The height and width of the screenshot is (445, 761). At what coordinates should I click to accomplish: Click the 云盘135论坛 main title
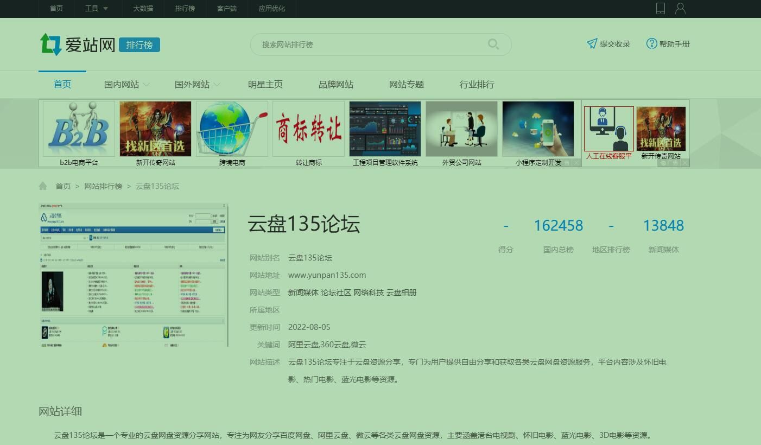[304, 224]
